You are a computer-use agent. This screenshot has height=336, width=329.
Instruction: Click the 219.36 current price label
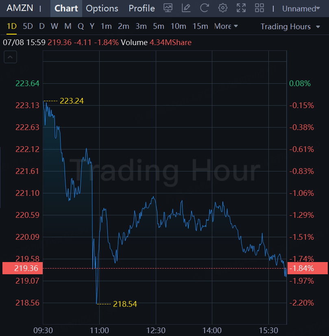point(22,268)
